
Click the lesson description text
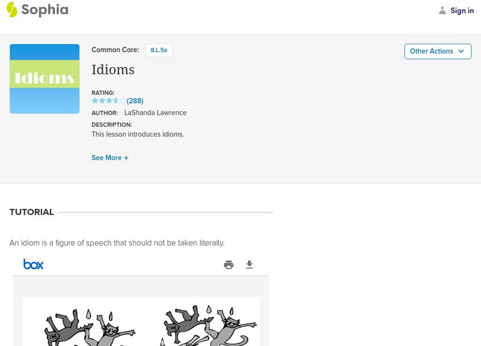click(138, 135)
